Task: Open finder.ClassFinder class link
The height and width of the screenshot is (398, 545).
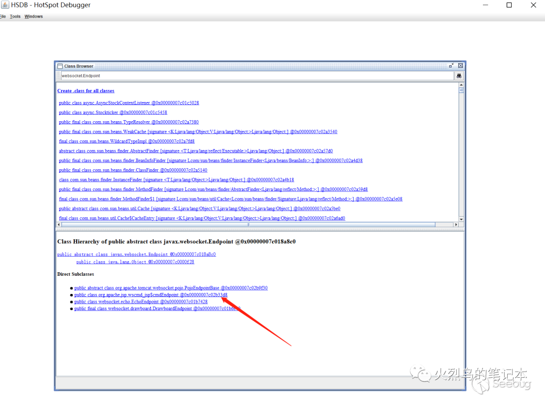Action: tap(133, 170)
